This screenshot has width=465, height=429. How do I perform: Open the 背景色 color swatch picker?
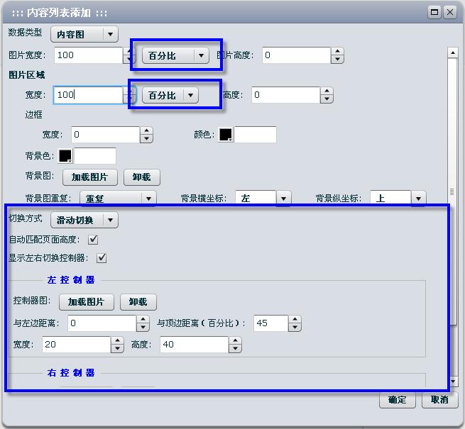coord(65,156)
